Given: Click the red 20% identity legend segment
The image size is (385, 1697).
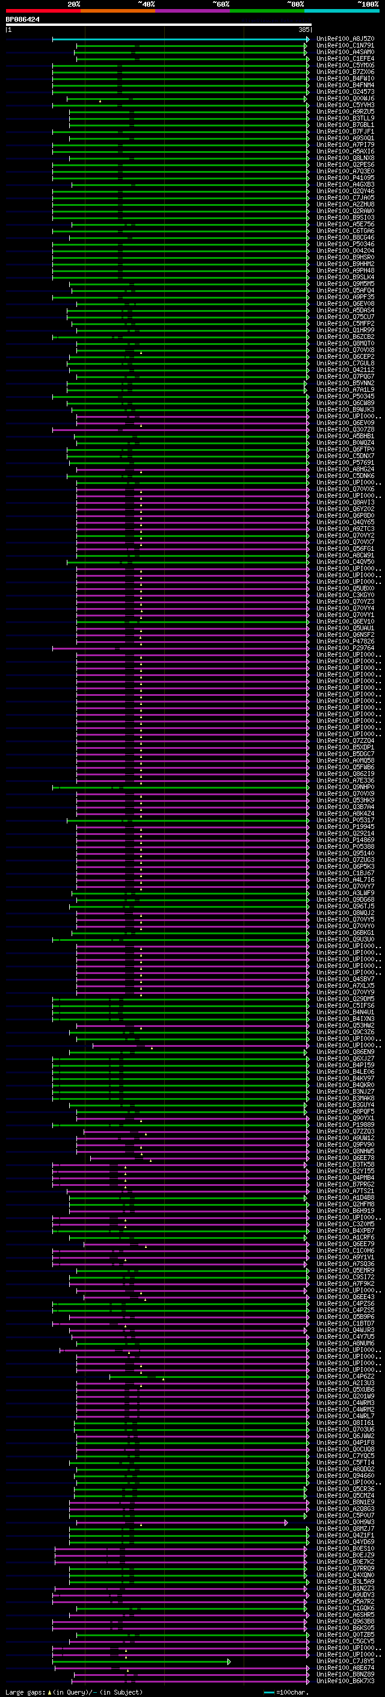Looking at the screenshot, I should (43, 11).
